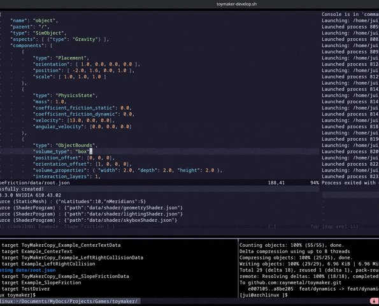Click the "Gravity" aspect value
The height and width of the screenshot is (306, 379).
pos(85,39)
